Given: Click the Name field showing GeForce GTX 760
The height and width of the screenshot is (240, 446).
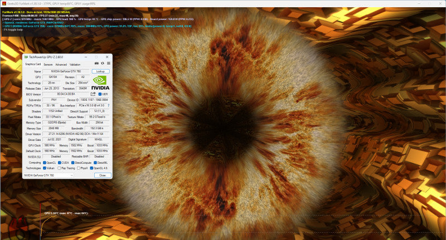Looking at the screenshot, I should pyautogui.click(x=66, y=72).
